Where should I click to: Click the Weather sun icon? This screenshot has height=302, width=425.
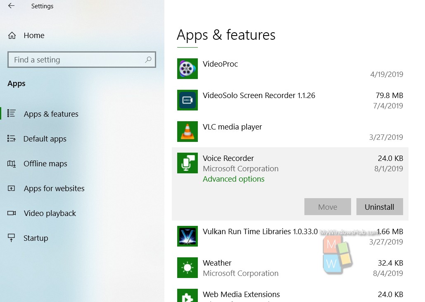(x=187, y=268)
